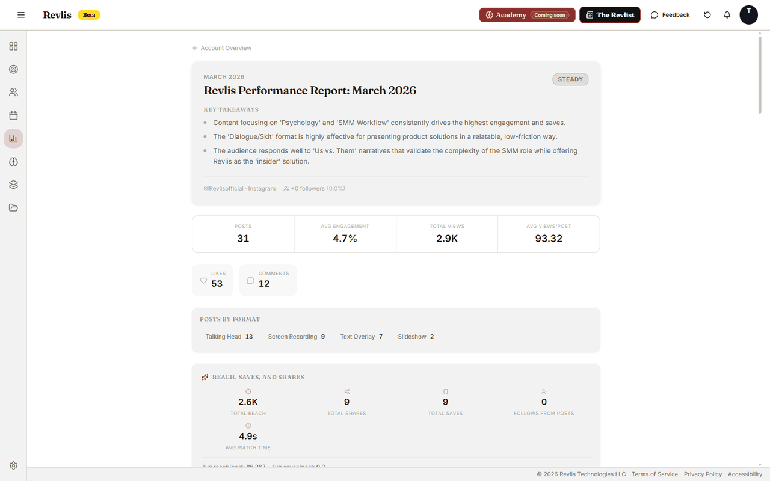Open the user avatar T menu
The image size is (770, 481).
(x=748, y=15)
